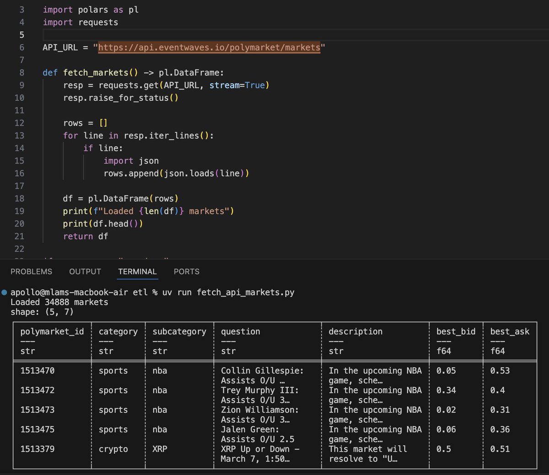Click the 'crypto' category cell
This screenshot has width=549, height=475.
tap(113, 449)
